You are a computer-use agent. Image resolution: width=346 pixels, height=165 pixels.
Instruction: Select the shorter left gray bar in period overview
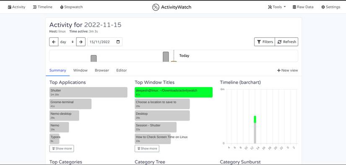tap(94, 59)
